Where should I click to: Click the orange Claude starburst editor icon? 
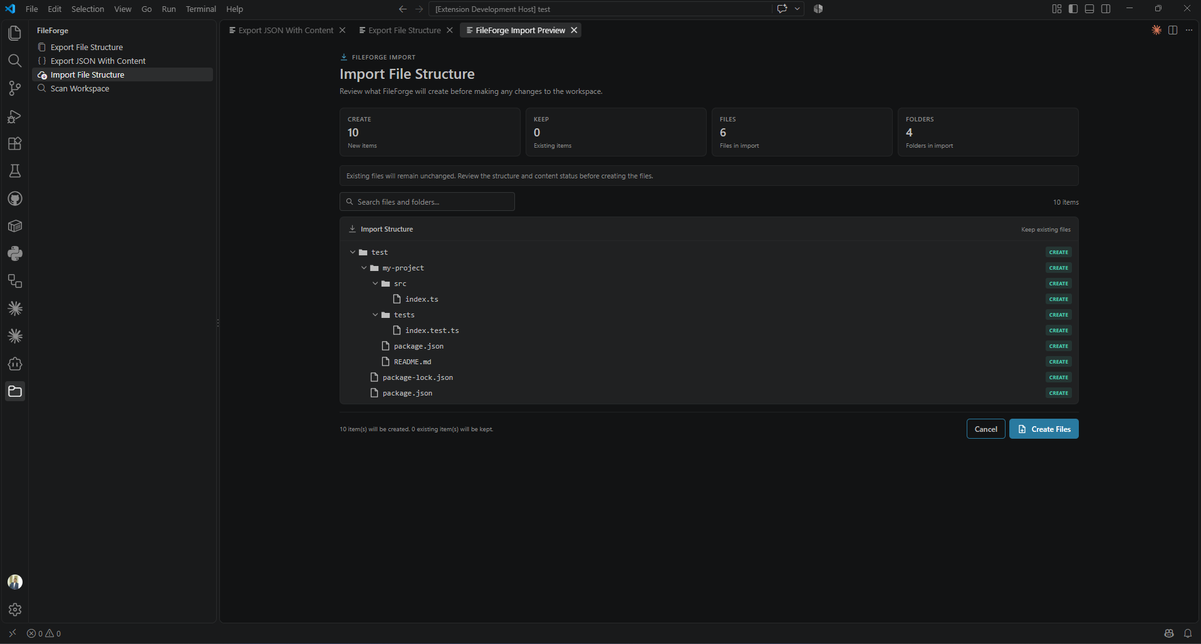(1157, 30)
